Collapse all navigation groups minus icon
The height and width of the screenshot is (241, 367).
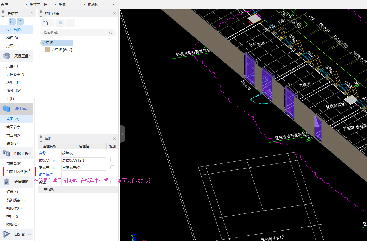(4, 21)
